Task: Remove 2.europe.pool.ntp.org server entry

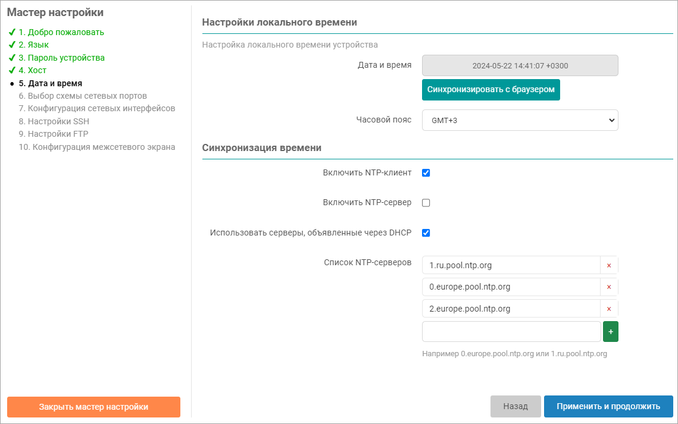Action: click(x=608, y=309)
